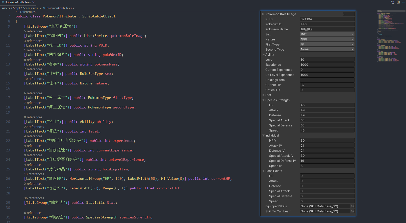Open the PokemonAttribute.cs breadcrumb segment
Viewport: 406px width, 223px height.
59,8
